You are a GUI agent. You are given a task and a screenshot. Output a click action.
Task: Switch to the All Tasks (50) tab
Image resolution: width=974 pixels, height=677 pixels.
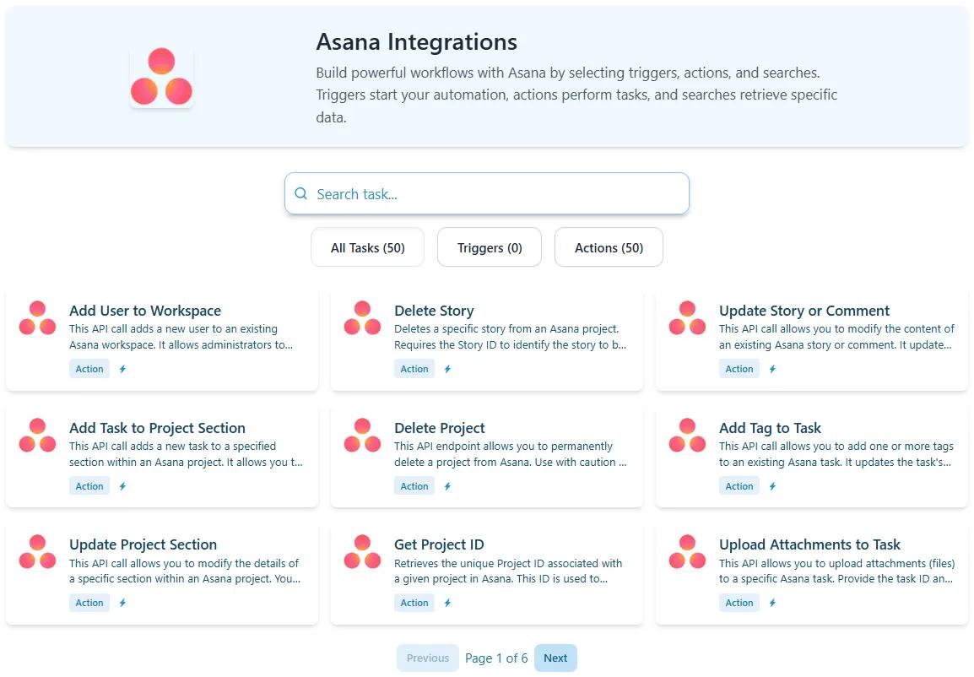point(367,248)
